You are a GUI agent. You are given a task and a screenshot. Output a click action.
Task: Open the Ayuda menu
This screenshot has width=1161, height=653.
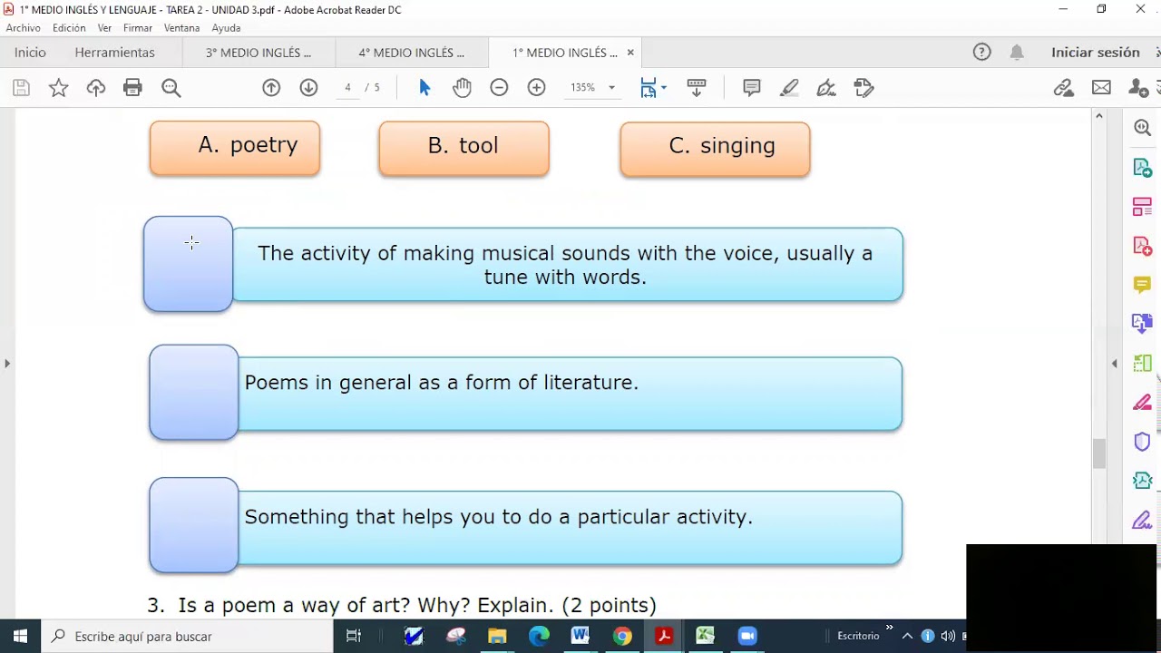coord(226,28)
